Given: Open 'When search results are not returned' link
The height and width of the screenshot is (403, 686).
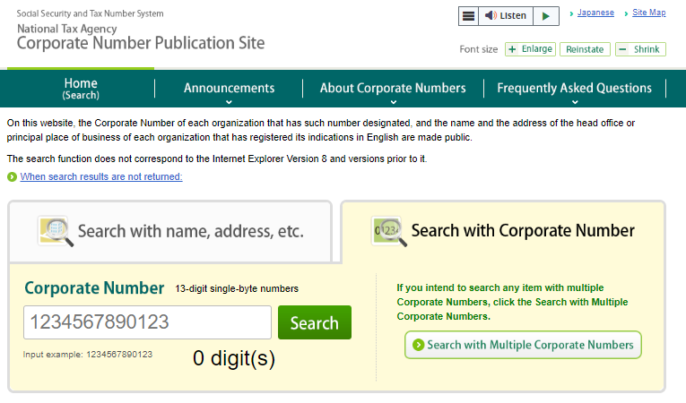Looking at the screenshot, I should (101, 176).
